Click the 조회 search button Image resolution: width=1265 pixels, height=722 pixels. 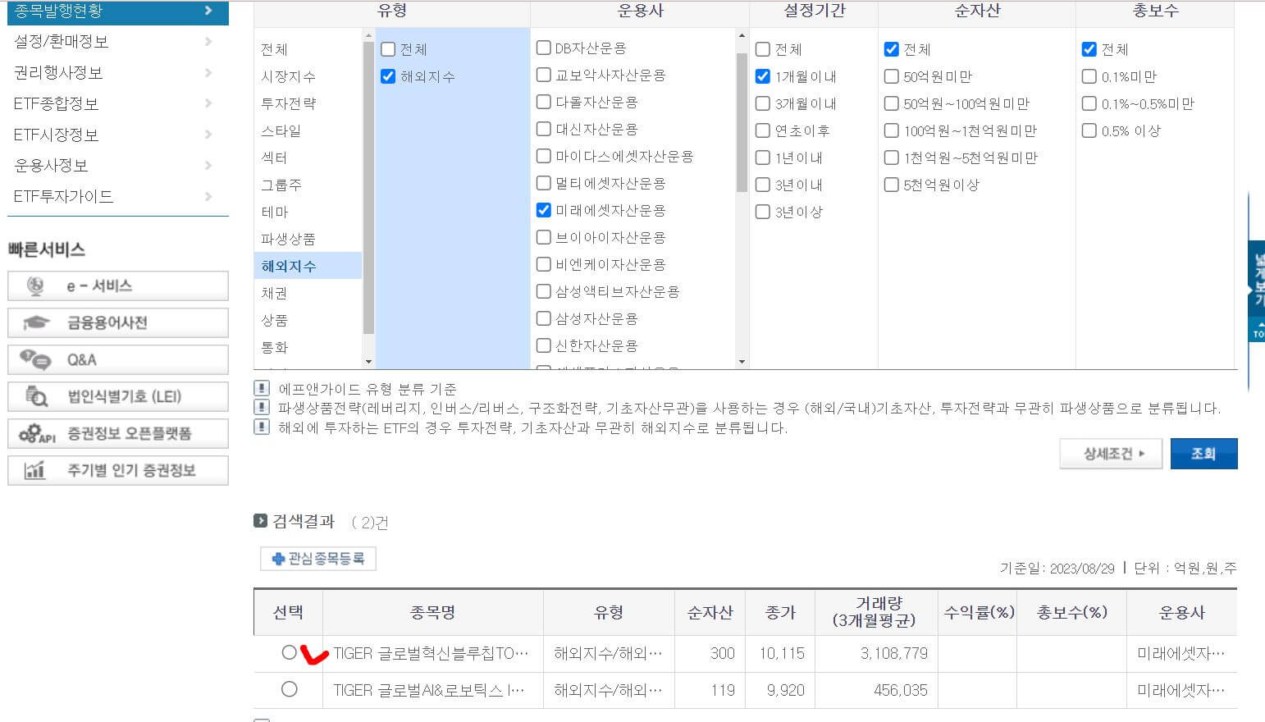coord(1203,453)
